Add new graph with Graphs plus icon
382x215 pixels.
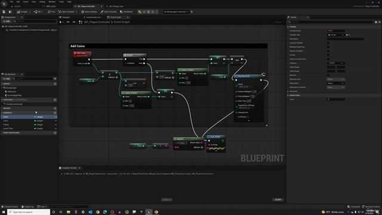pos(55,84)
